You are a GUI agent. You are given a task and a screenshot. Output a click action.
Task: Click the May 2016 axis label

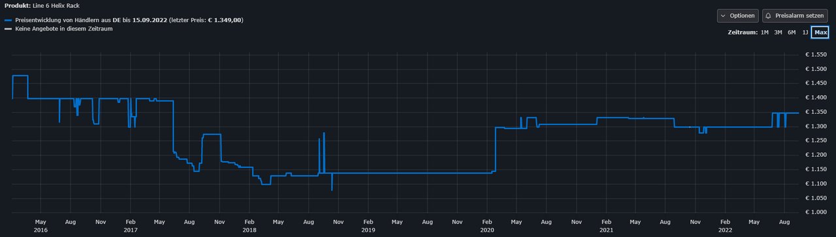pos(40,226)
